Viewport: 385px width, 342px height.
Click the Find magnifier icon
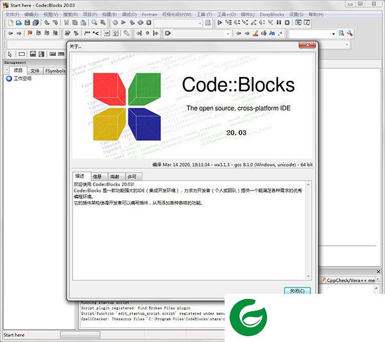(x=94, y=23)
